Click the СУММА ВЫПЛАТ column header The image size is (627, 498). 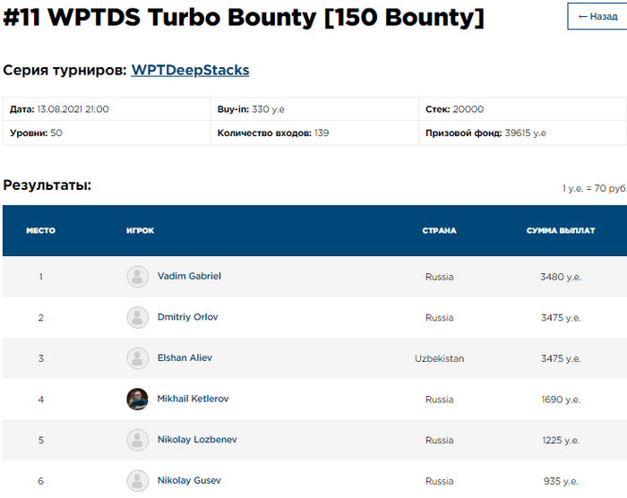click(561, 230)
